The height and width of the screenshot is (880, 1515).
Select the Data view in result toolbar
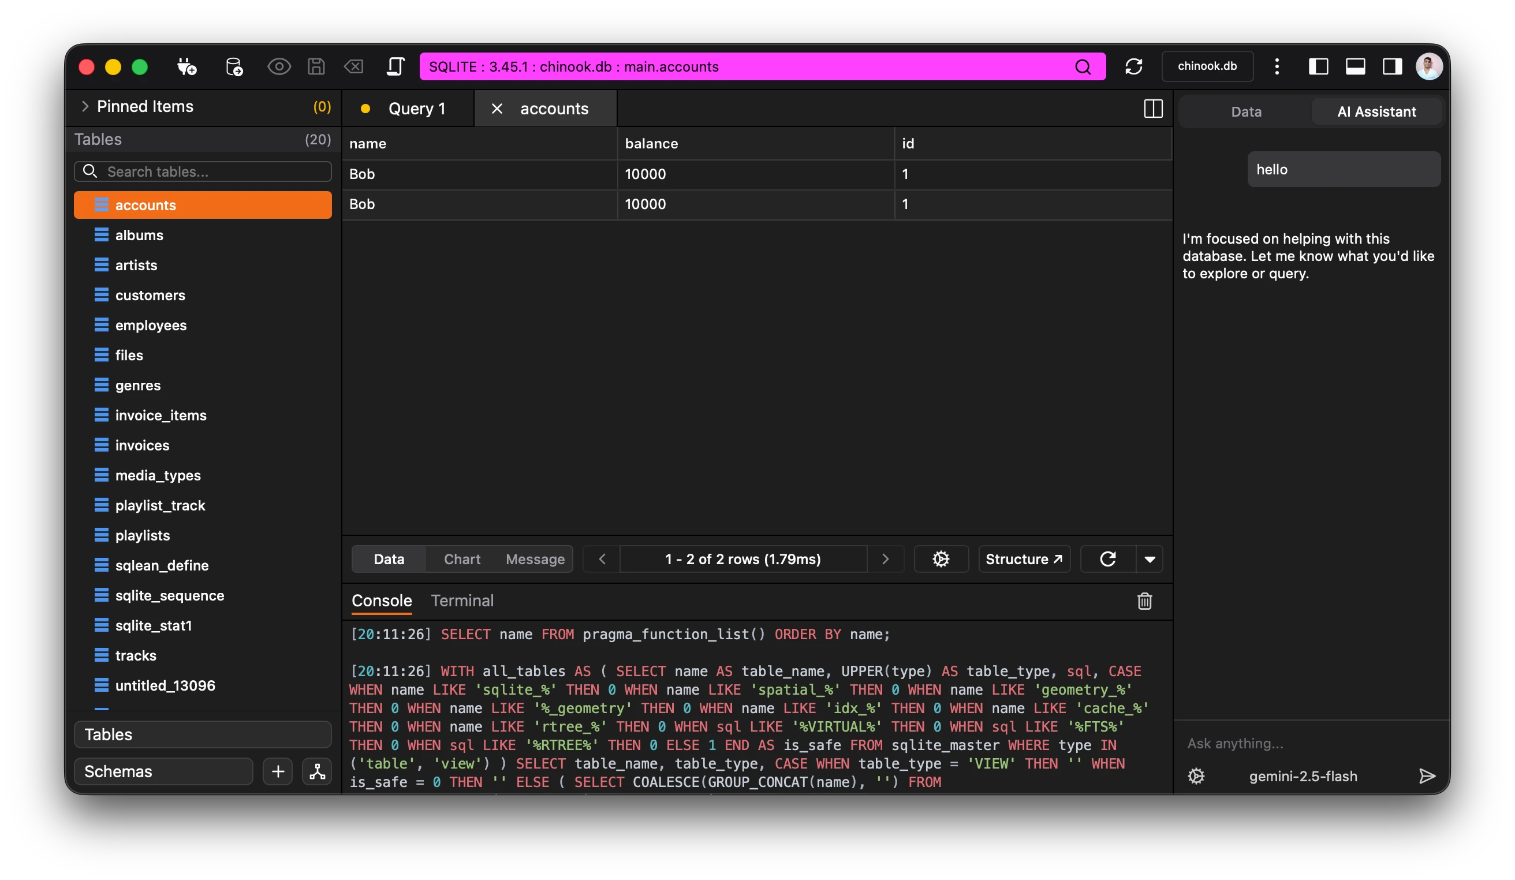[x=389, y=559]
